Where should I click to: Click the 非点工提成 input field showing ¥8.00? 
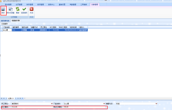(x=84, y=107)
